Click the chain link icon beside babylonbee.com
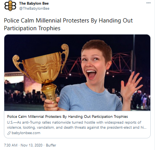Image resolution: width=155 pixels, height=150 pixels. 9,133
